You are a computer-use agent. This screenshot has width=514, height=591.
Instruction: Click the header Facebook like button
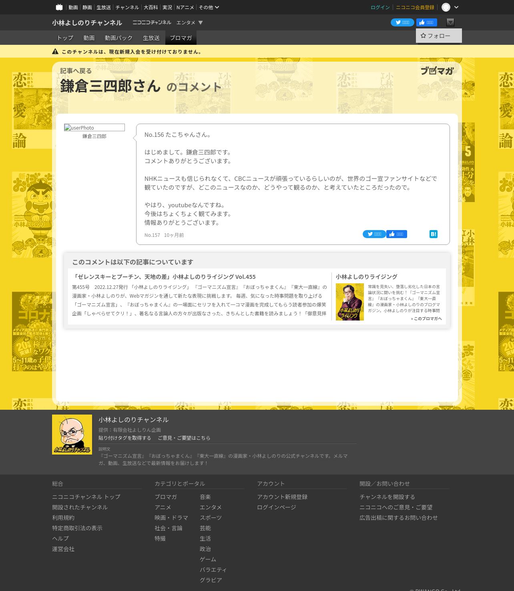click(427, 22)
